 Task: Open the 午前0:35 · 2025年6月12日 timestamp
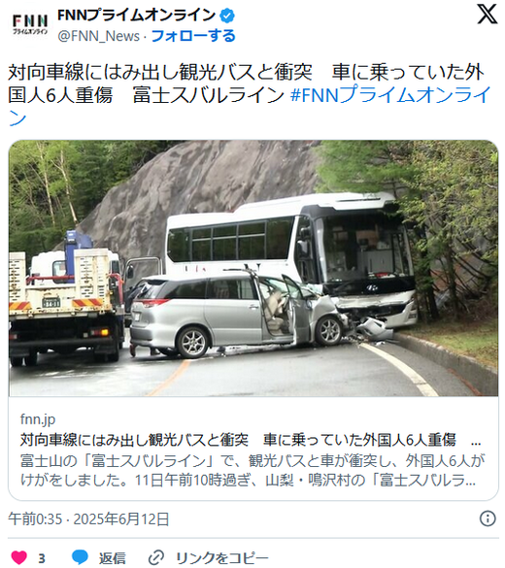[88, 518]
